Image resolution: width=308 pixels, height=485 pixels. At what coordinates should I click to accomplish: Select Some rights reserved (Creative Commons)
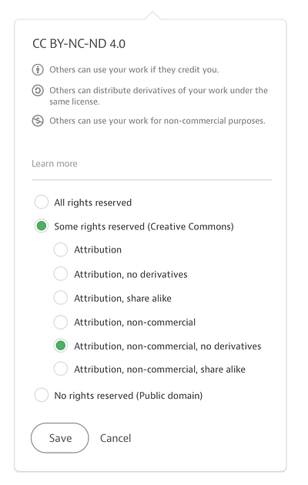click(x=42, y=226)
